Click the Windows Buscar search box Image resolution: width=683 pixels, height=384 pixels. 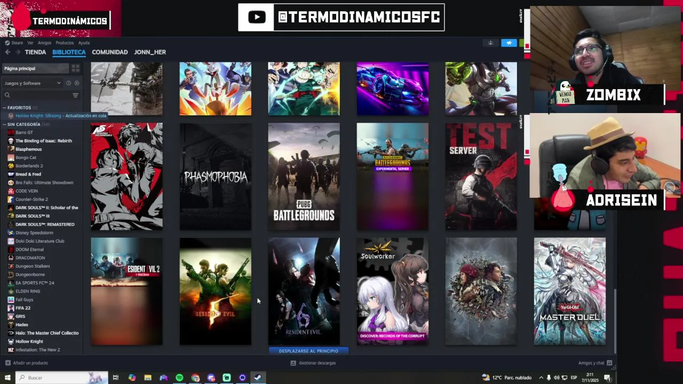(x=61, y=378)
